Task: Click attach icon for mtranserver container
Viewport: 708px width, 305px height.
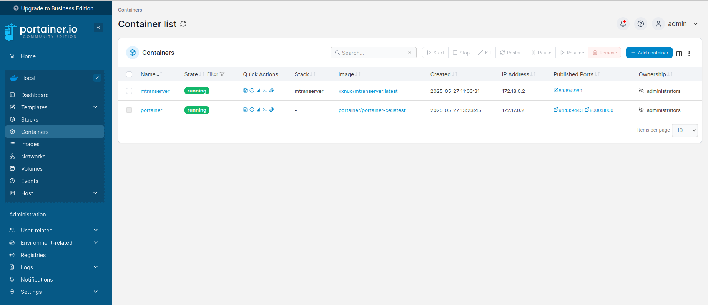Action: [271, 91]
